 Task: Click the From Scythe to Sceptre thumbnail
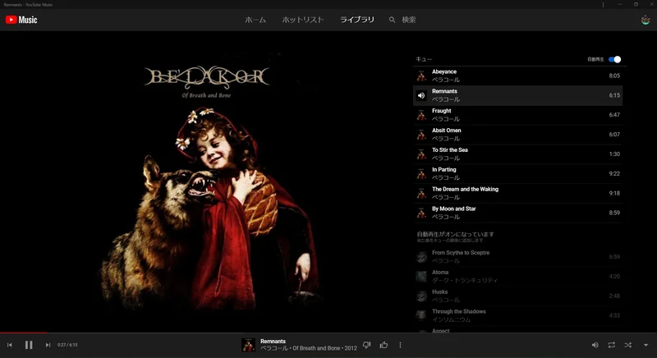point(421,257)
